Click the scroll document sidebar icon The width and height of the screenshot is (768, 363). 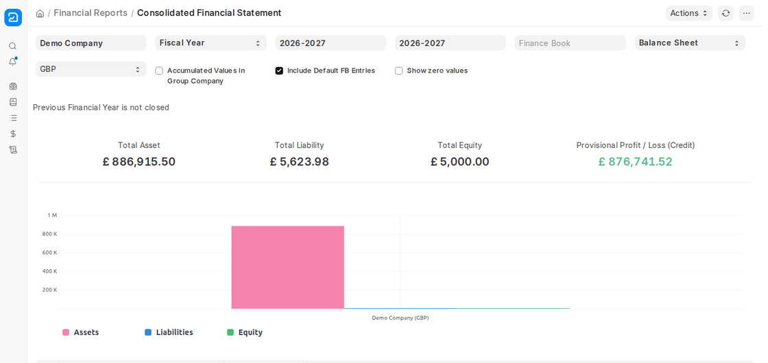[13, 150]
